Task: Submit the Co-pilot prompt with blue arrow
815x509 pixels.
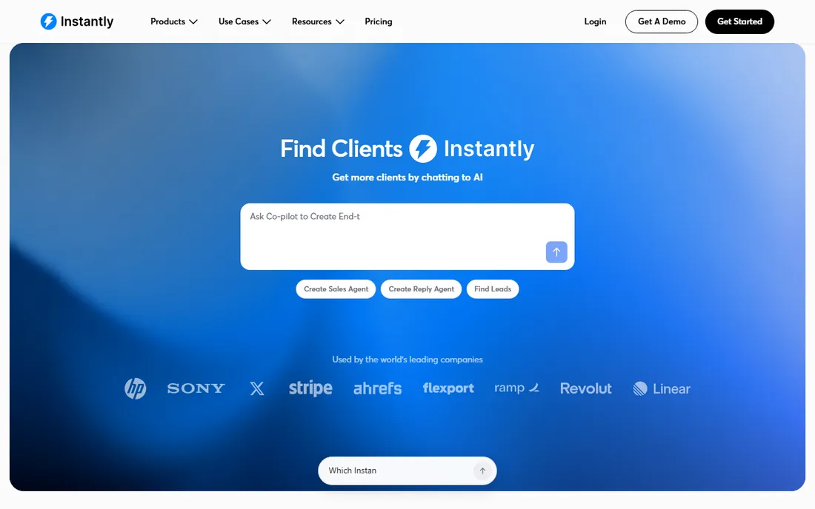Action: (x=556, y=252)
